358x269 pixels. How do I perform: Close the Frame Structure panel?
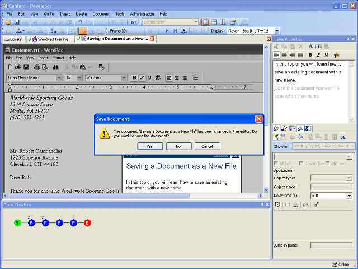(x=267, y=205)
